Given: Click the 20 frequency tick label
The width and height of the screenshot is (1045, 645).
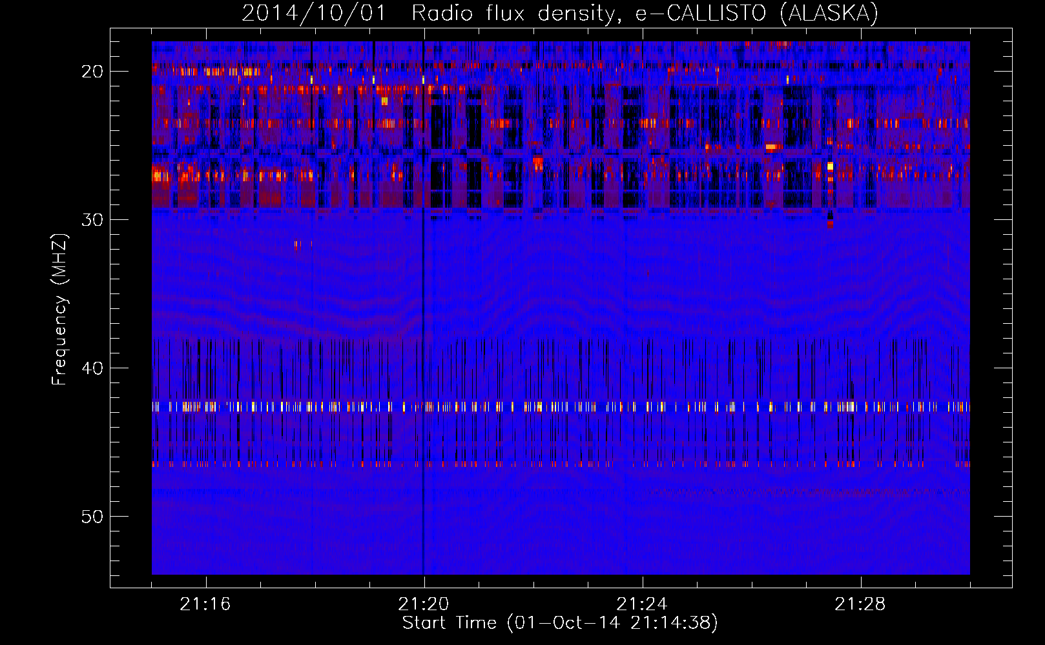Looking at the screenshot, I should [x=92, y=71].
